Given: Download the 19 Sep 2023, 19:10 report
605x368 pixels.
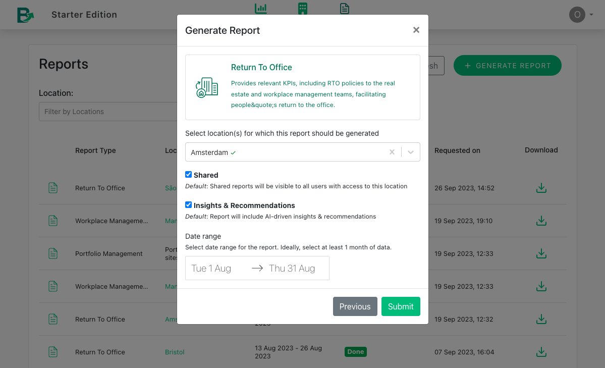Looking at the screenshot, I should click(541, 221).
